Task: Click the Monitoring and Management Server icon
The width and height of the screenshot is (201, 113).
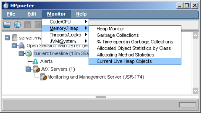Action: [x=43, y=77]
